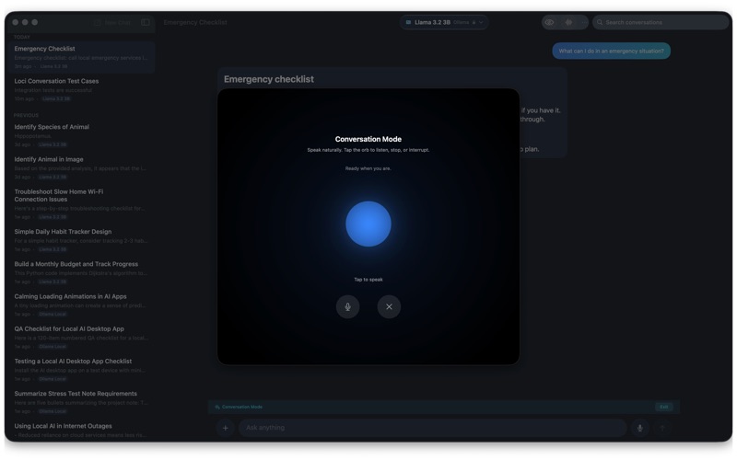Click the Conversation Mode dialog title
The width and height of the screenshot is (737, 460).
368,139
